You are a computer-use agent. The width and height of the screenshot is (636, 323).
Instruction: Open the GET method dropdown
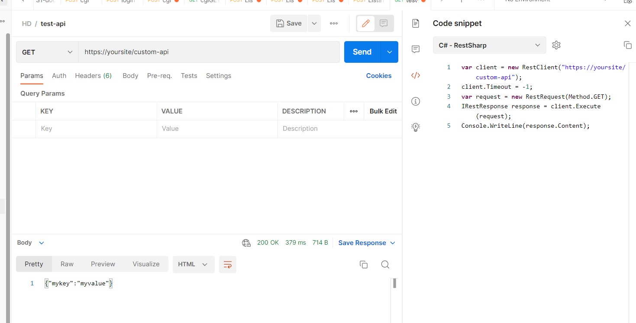47,52
